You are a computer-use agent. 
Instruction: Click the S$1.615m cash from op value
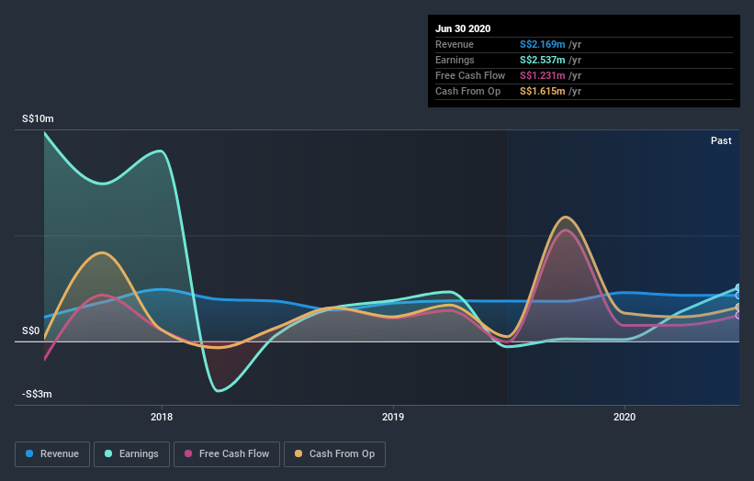click(x=542, y=91)
